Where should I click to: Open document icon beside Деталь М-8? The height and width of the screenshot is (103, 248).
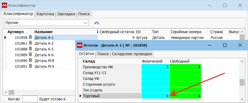point(31,61)
